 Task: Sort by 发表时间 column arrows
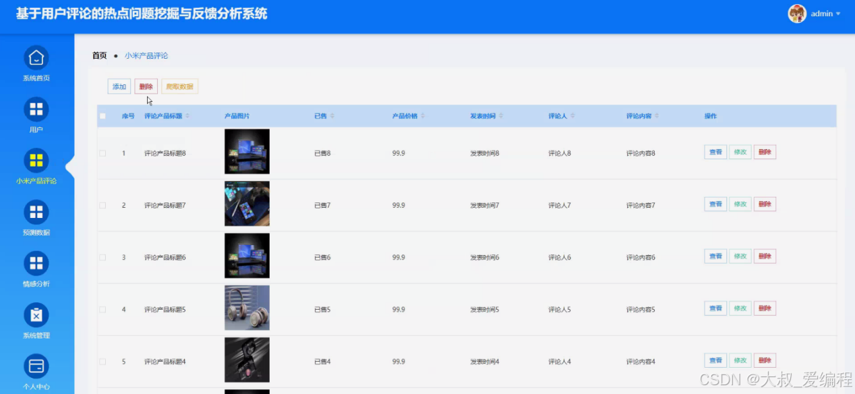point(501,116)
